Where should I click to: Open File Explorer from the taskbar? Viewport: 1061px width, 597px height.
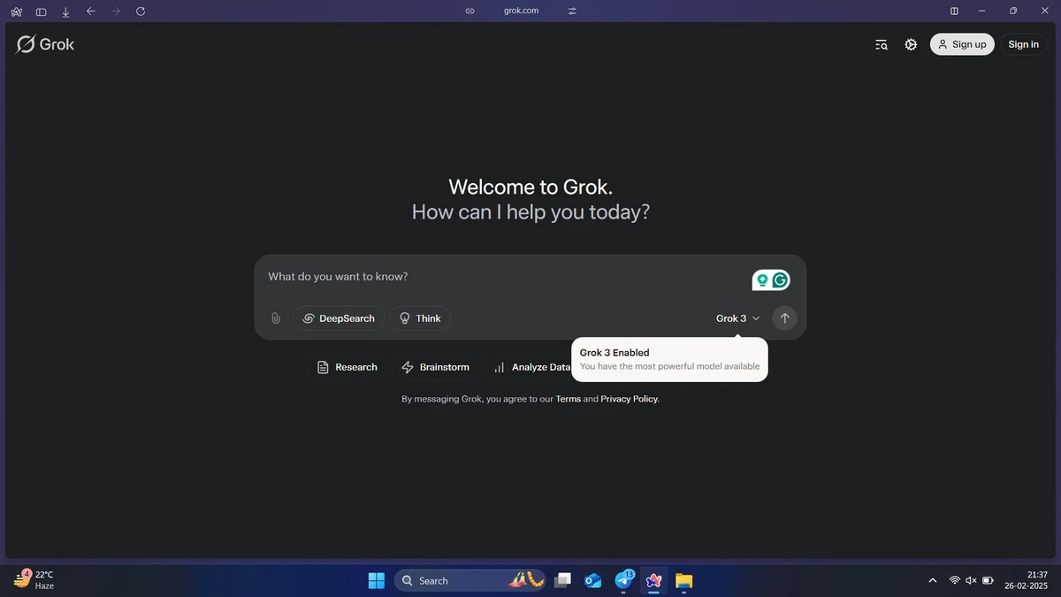[683, 580]
